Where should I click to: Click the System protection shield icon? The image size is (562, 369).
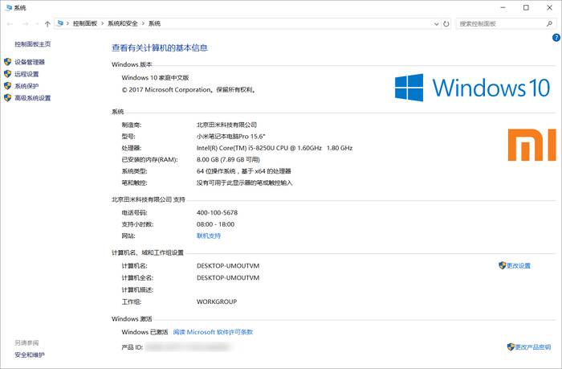7,85
